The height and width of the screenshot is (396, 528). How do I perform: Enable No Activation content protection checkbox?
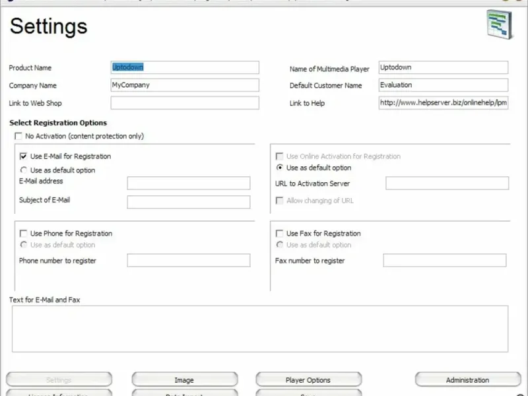(x=18, y=137)
